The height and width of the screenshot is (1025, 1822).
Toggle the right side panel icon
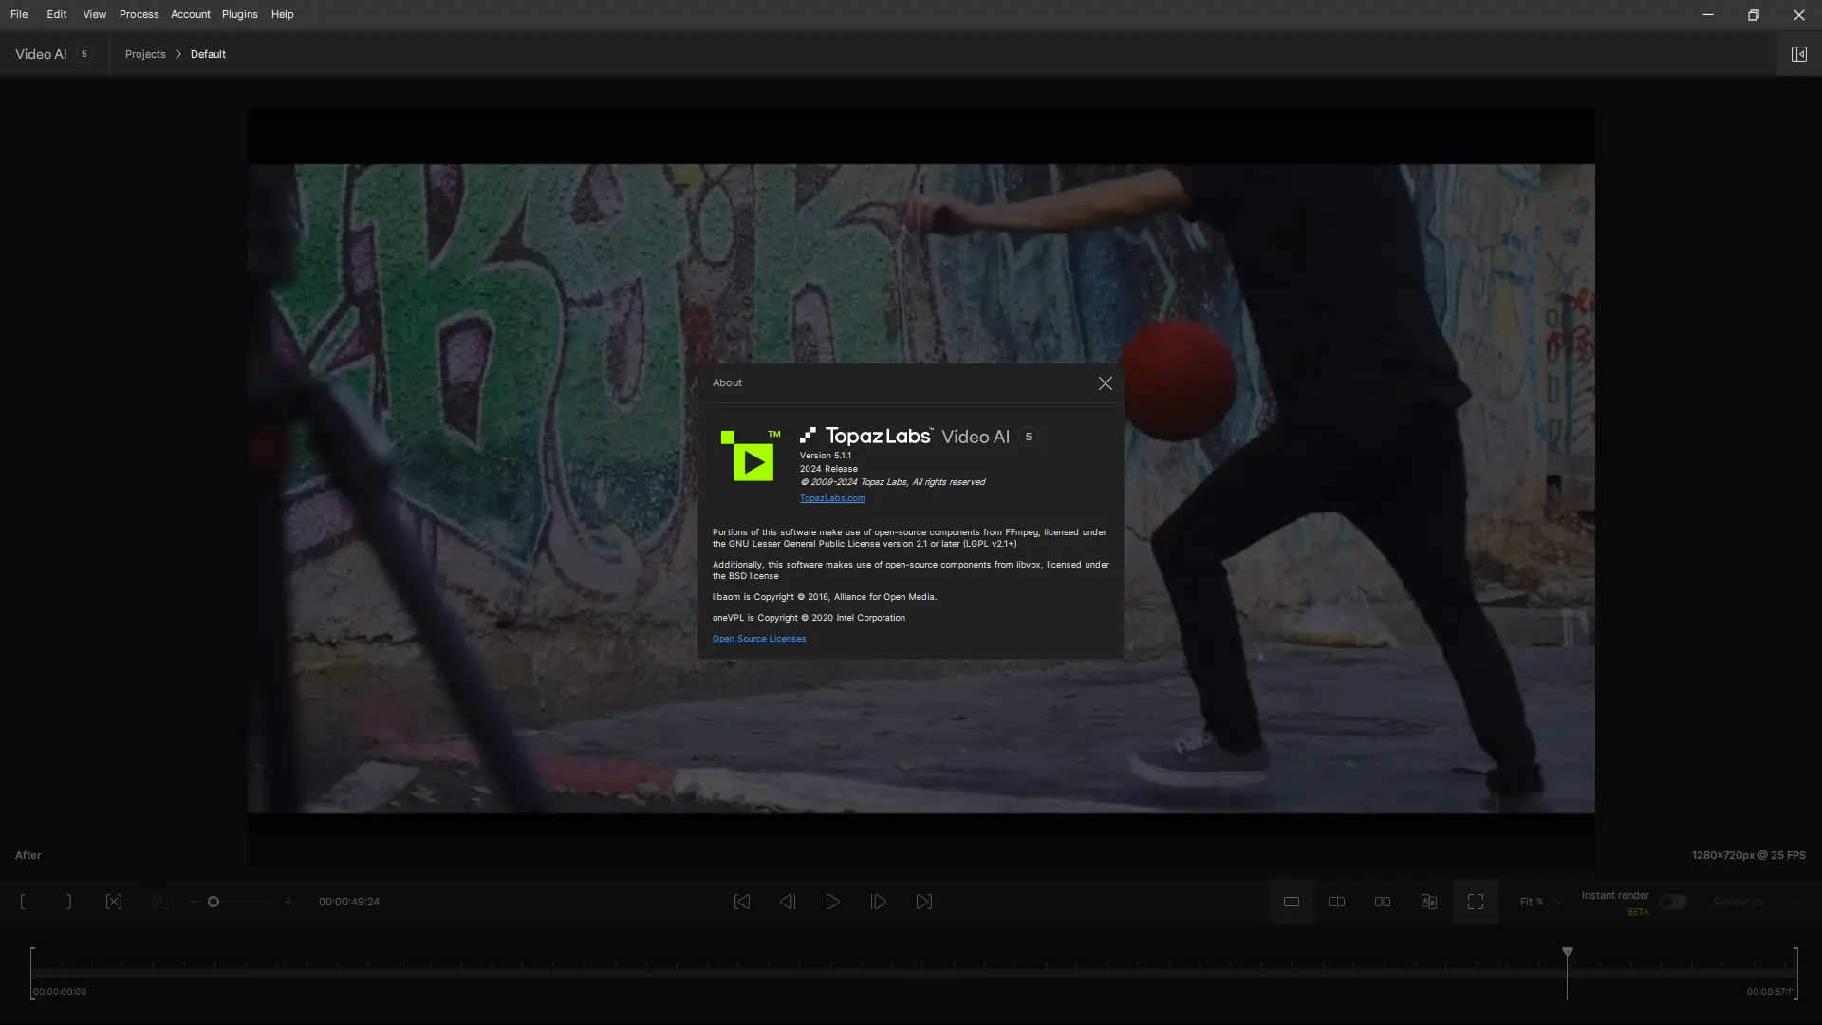click(1798, 54)
